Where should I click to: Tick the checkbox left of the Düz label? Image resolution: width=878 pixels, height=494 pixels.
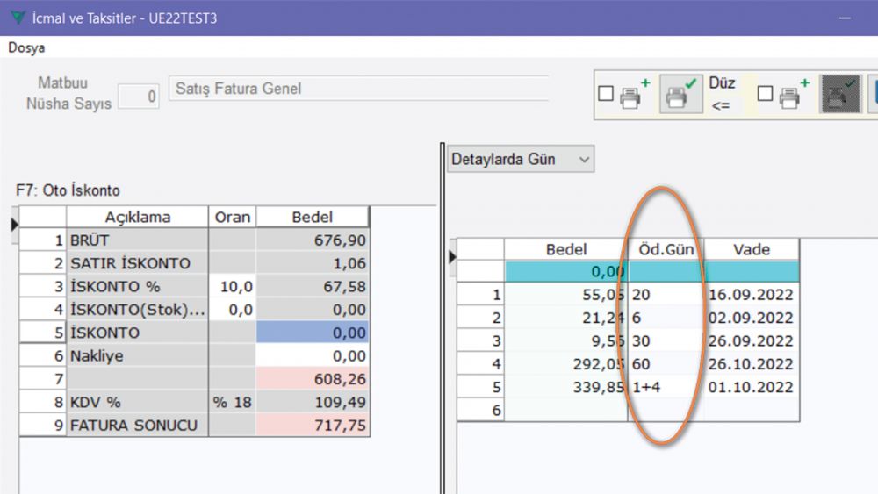pyautogui.click(x=606, y=94)
